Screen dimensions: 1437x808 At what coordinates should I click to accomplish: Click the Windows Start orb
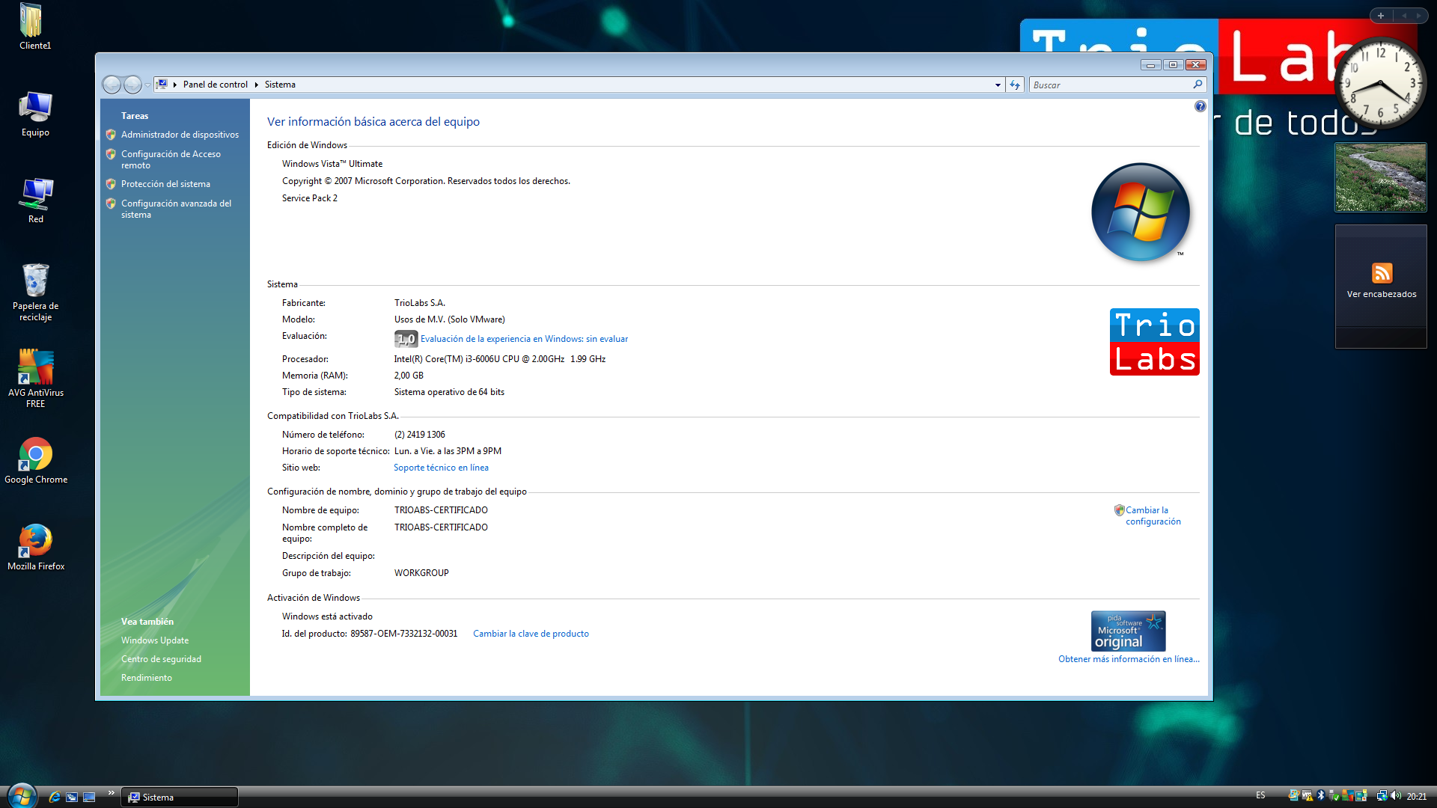pyautogui.click(x=22, y=795)
